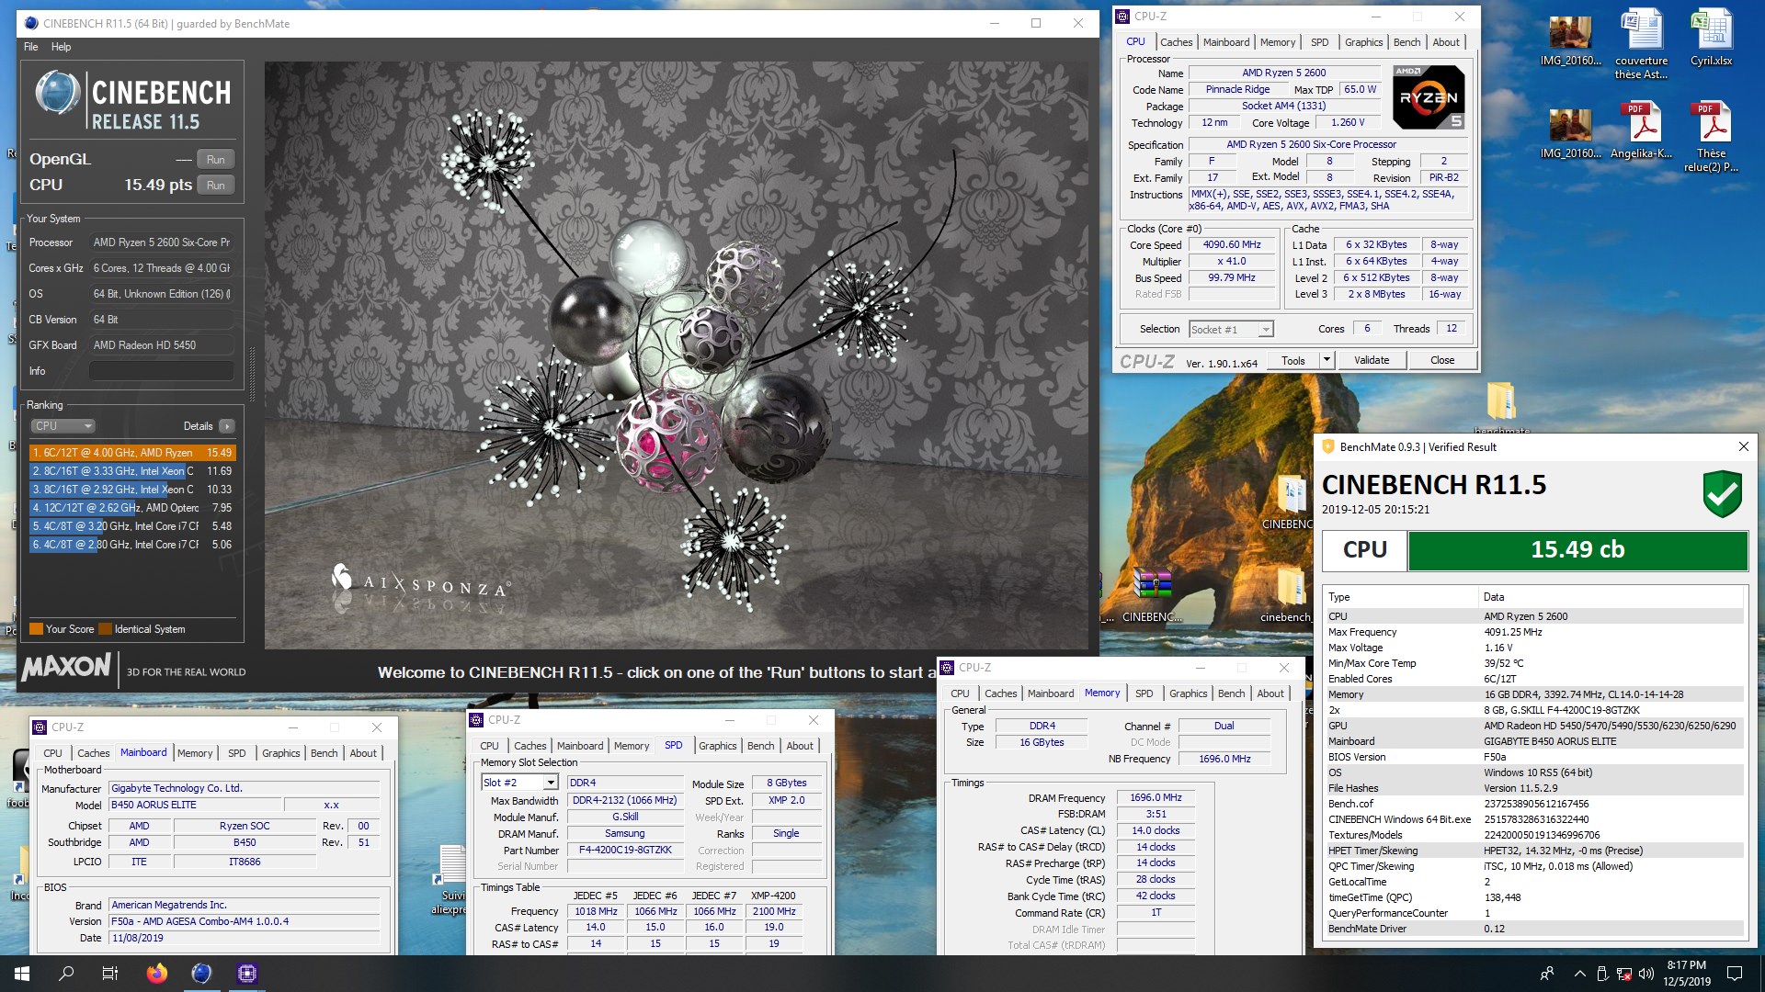Open the notification center icon
The width and height of the screenshot is (1765, 992).
point(1735,974)
